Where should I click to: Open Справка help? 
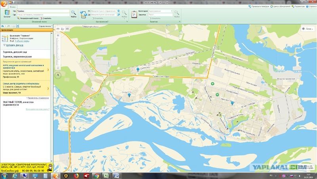[311, 6]
